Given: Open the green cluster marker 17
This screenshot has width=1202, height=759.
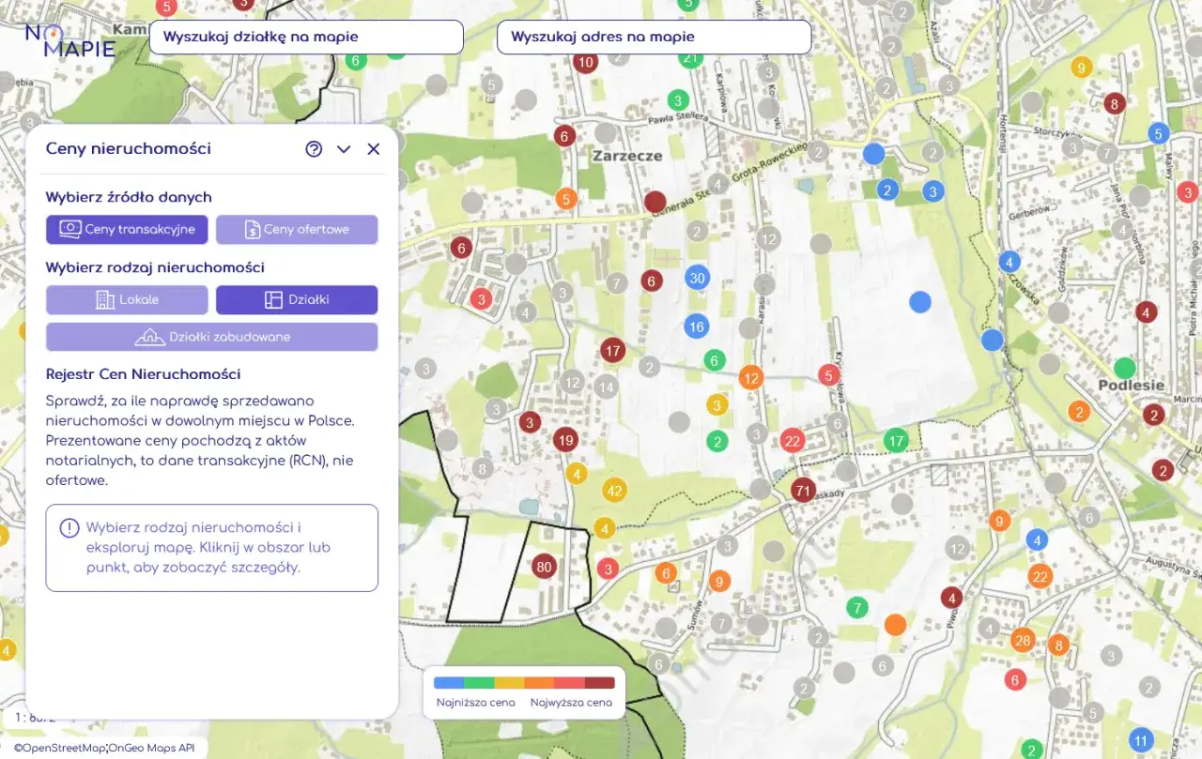Looking at the screenshot, I should [x=896, y=440].
